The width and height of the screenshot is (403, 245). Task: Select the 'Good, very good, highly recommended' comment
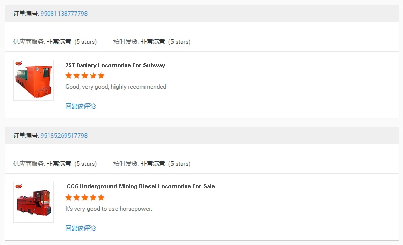pyautogui.click(x=116, y=87)
